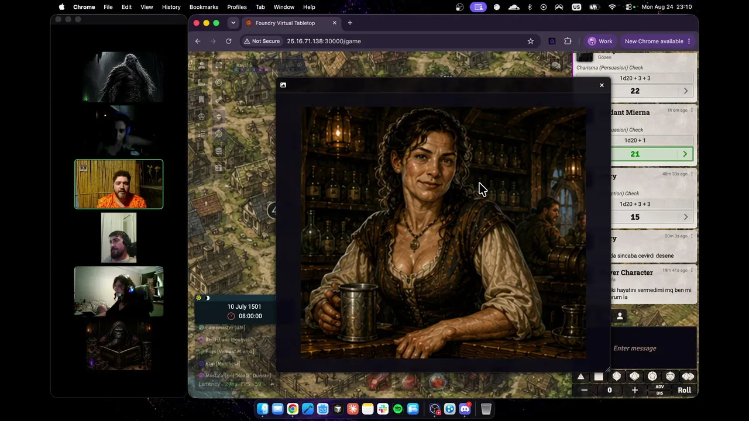The width and height of the screenshot is (749, 421).
Task: Add a d4 die to roll
Action: [580, 377]
